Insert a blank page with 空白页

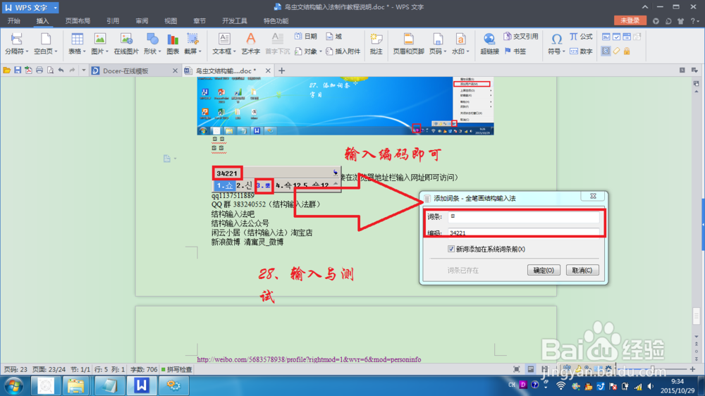click(45, 44)
